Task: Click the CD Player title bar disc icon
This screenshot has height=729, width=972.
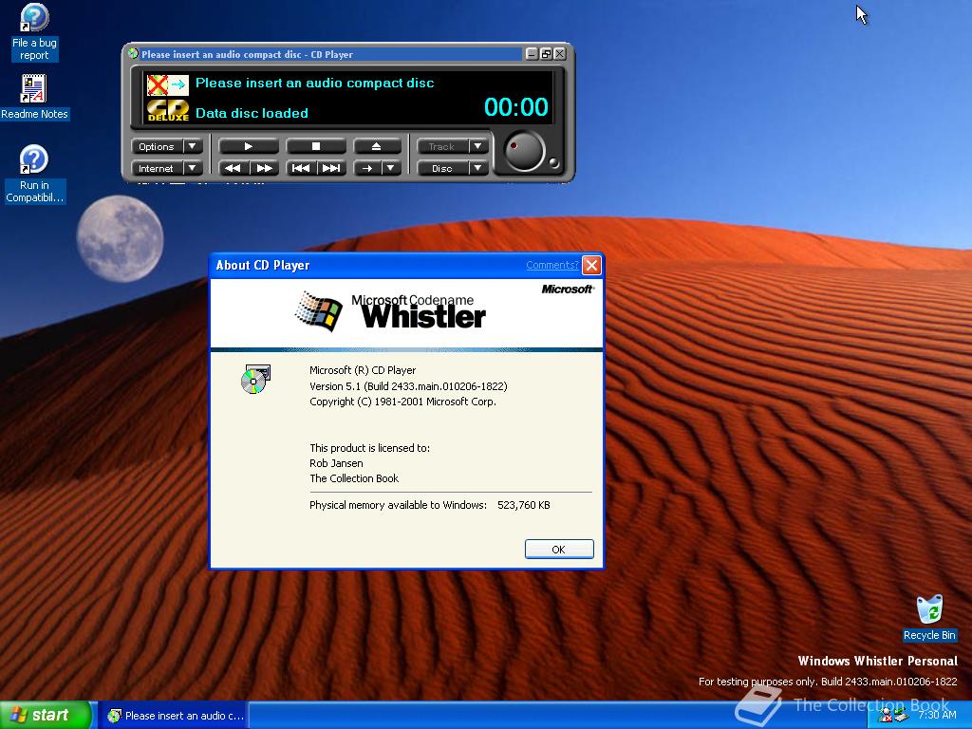Action: coord(133,54)
